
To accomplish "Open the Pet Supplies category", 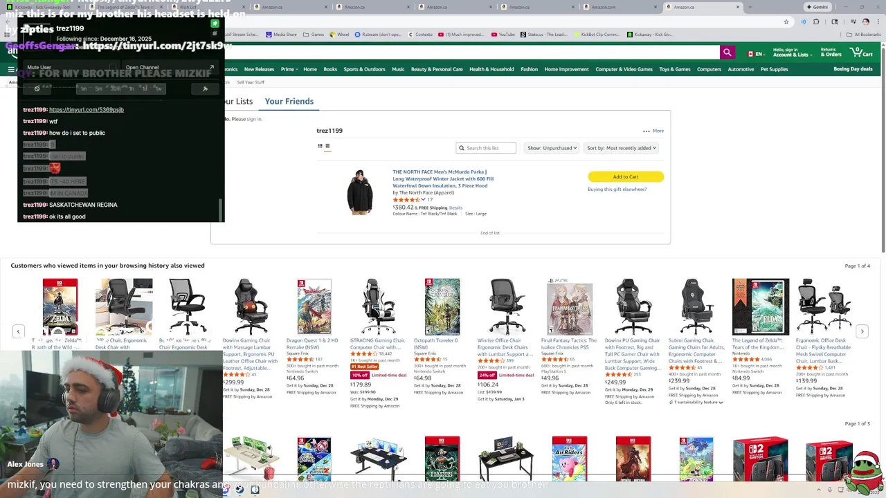I will point(775,69).
